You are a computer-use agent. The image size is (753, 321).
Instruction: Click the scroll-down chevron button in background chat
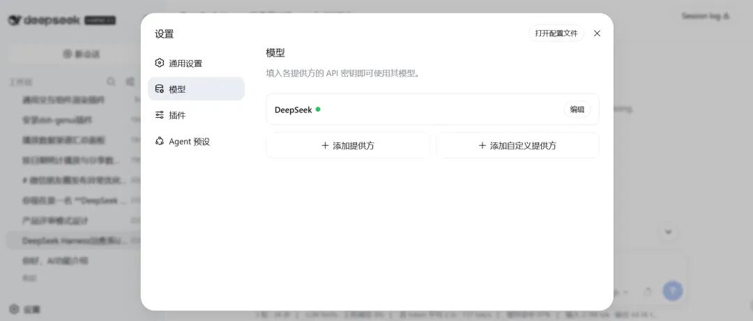[x=668, y=232]
